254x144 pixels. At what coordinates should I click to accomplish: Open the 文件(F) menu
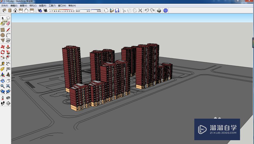(x=5, y=6)
